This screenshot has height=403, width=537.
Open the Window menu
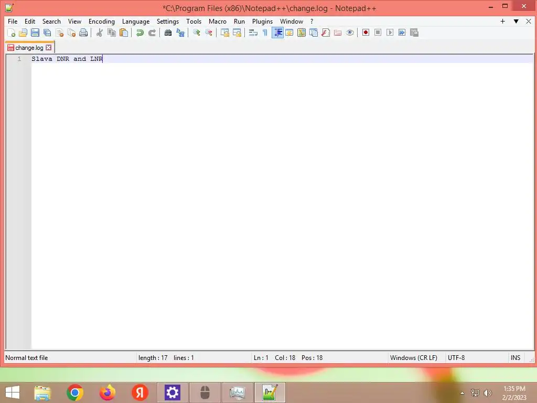[292, 21]
